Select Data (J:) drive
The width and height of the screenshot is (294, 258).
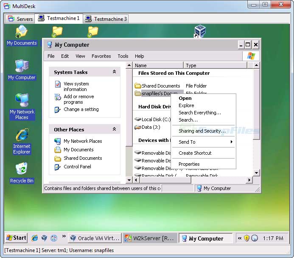click(x=147, y=127)
